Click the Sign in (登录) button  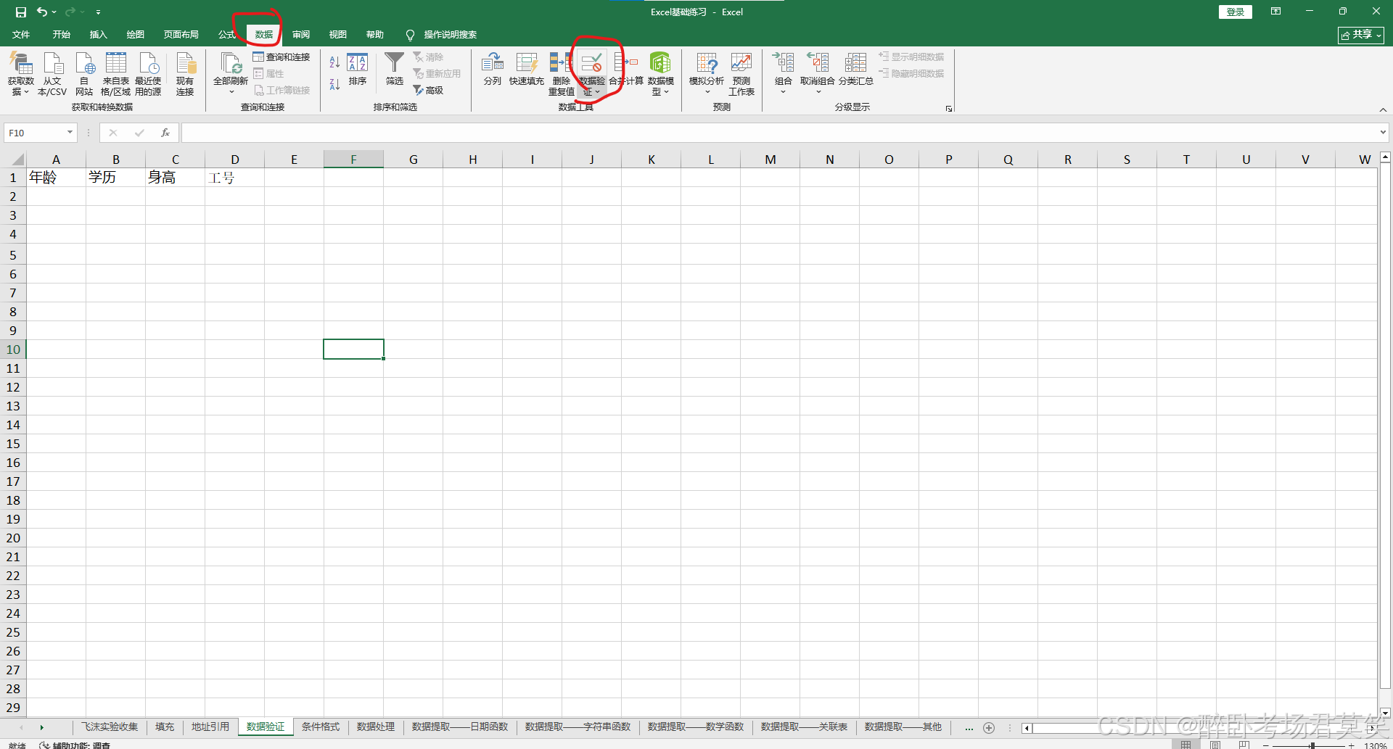pyautogui.click(x=1235, y=12)
